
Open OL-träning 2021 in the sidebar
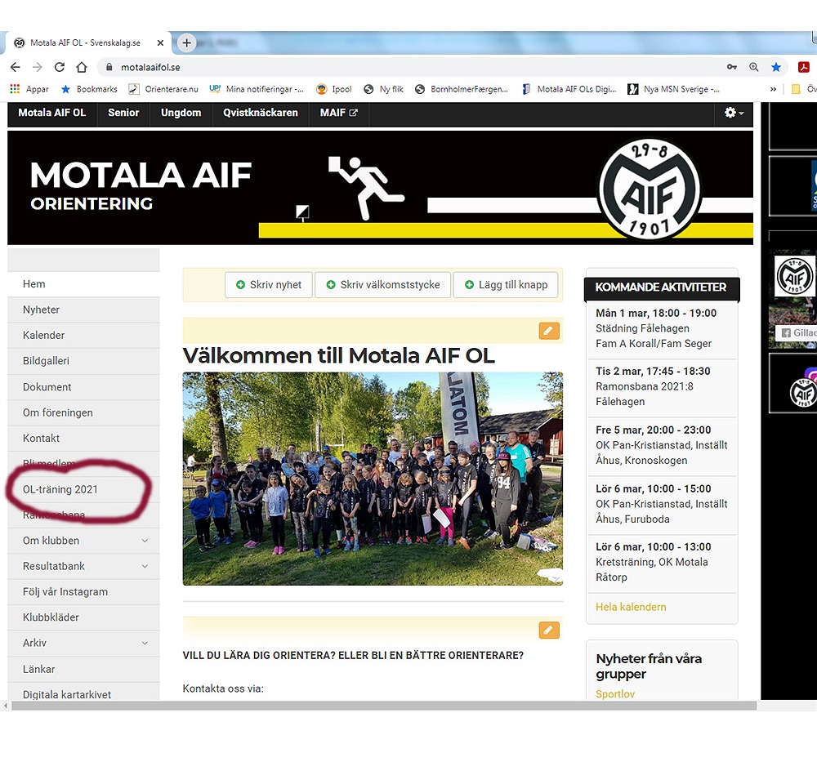point(83,489)
